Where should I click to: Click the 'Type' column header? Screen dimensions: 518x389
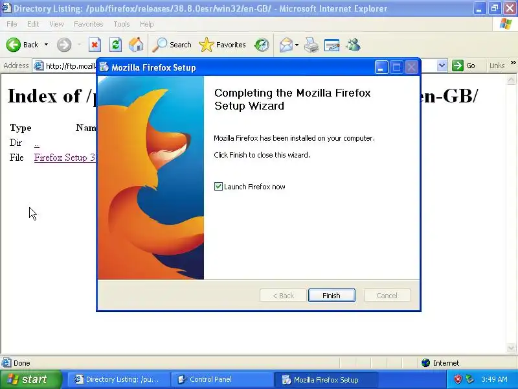[x=21, y=128]
